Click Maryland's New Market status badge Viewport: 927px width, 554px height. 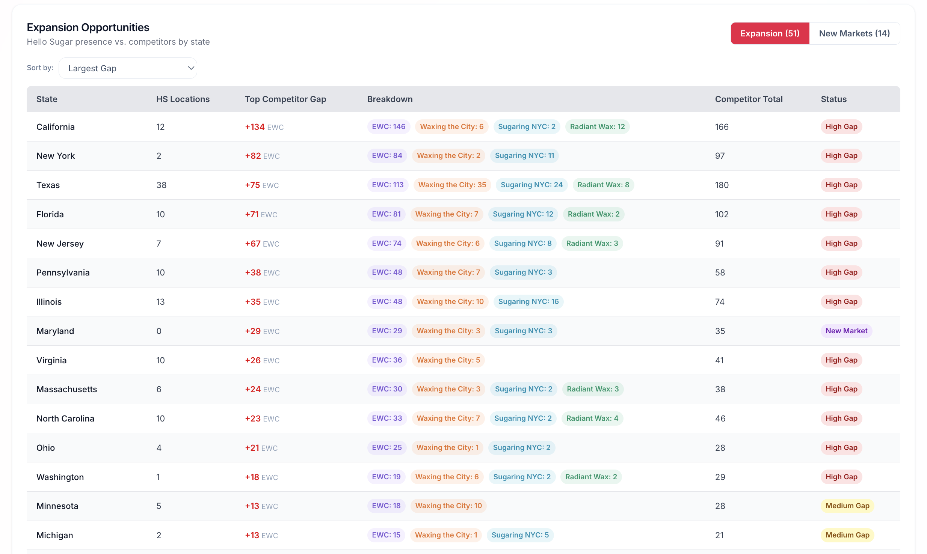tap(846, 331)
